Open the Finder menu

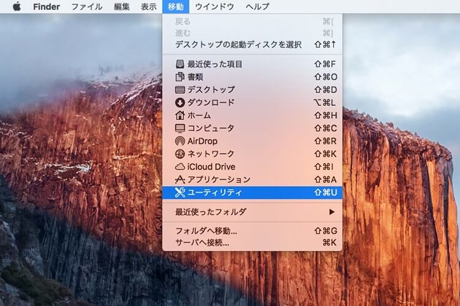(47, 7)
